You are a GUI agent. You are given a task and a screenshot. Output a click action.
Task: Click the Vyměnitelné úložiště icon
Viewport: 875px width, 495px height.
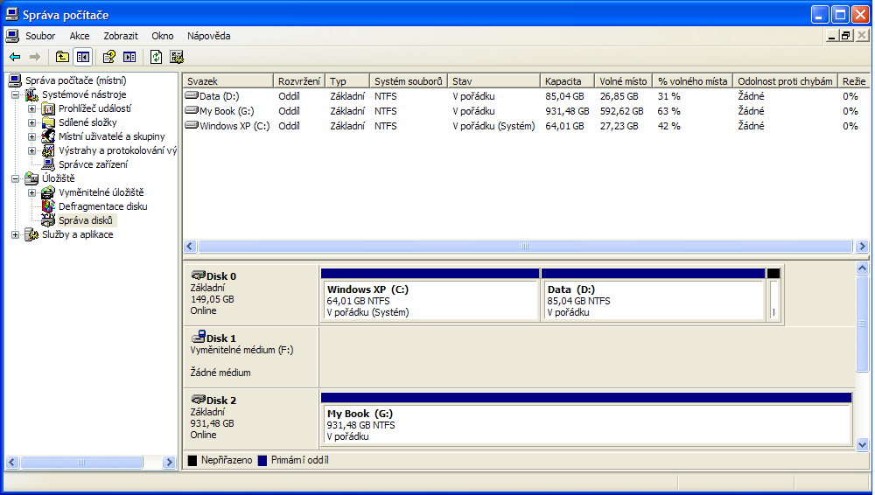(x=48, y=192)
